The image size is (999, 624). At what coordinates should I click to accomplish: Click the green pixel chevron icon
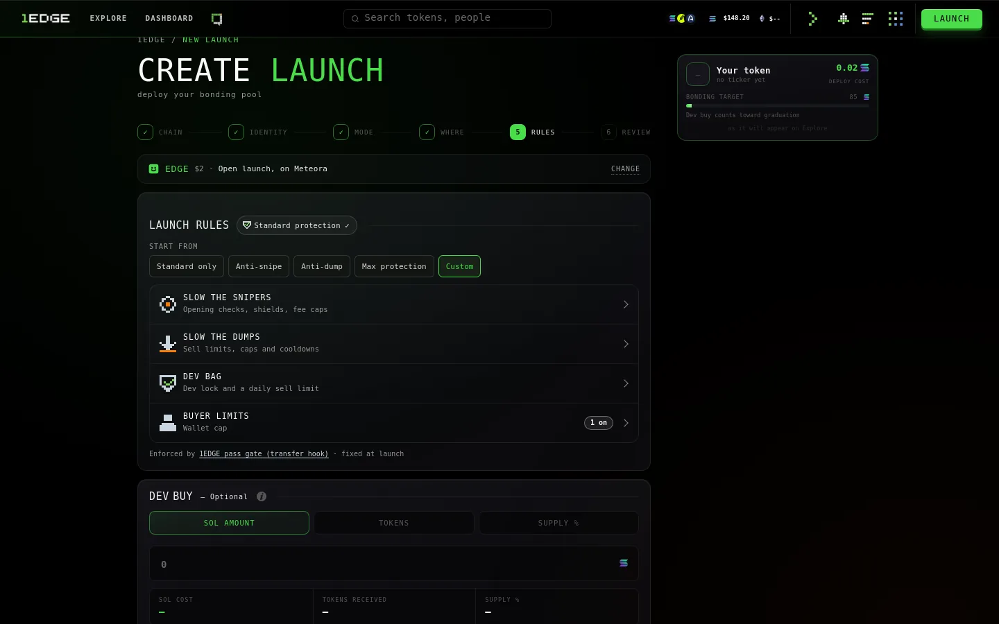[812, 19]
